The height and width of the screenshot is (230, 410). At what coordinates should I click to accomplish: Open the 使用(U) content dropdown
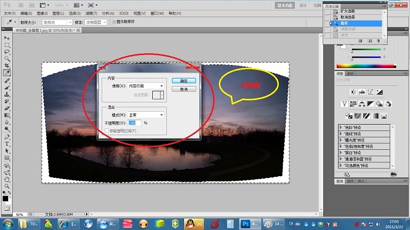[x=146, y=85]
